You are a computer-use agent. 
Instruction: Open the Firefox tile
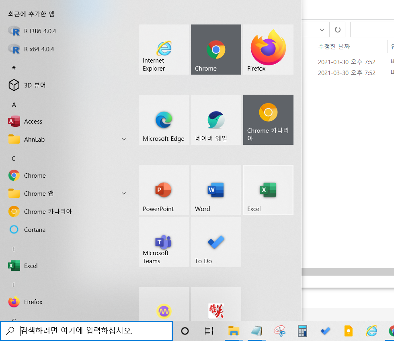tap(268, 49)
